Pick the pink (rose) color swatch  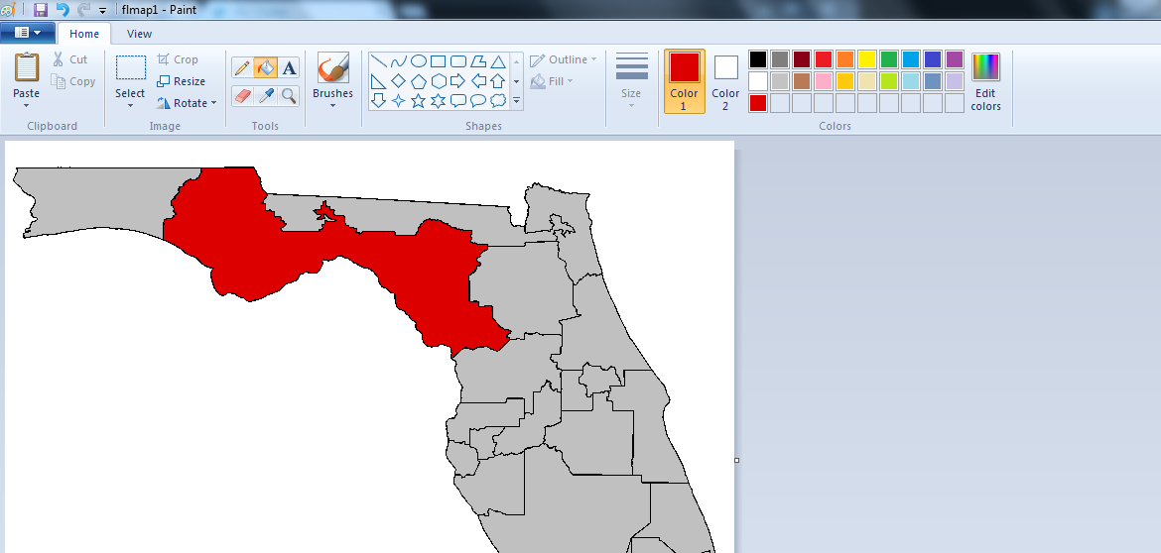[824, 80]
